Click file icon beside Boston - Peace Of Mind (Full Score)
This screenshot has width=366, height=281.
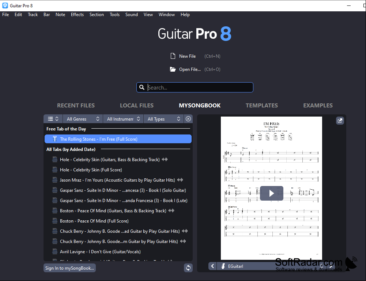[x=54, y=221]
